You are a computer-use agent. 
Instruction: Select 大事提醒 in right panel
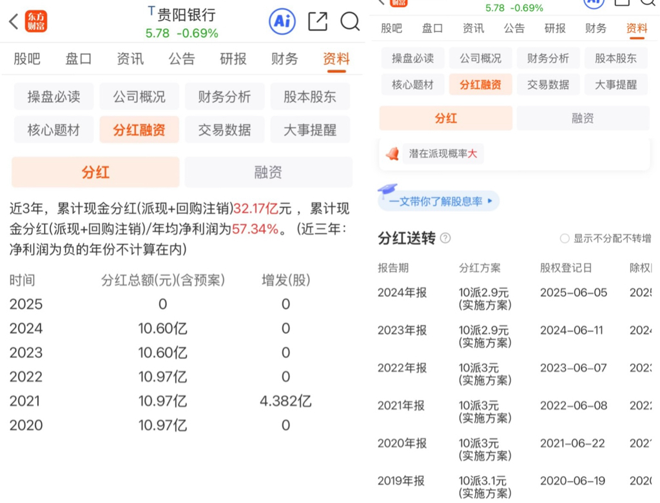point(616,84)
